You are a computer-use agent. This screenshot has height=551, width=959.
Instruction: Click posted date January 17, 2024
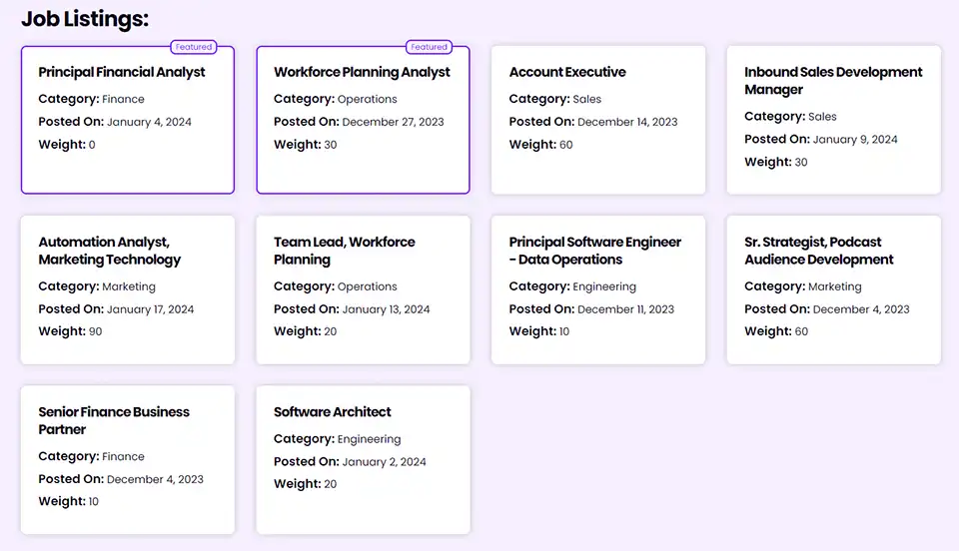151,309
